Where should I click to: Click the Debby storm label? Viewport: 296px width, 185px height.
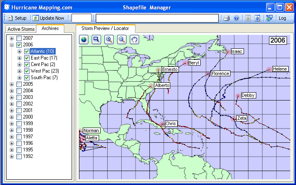tap(248, 95)
